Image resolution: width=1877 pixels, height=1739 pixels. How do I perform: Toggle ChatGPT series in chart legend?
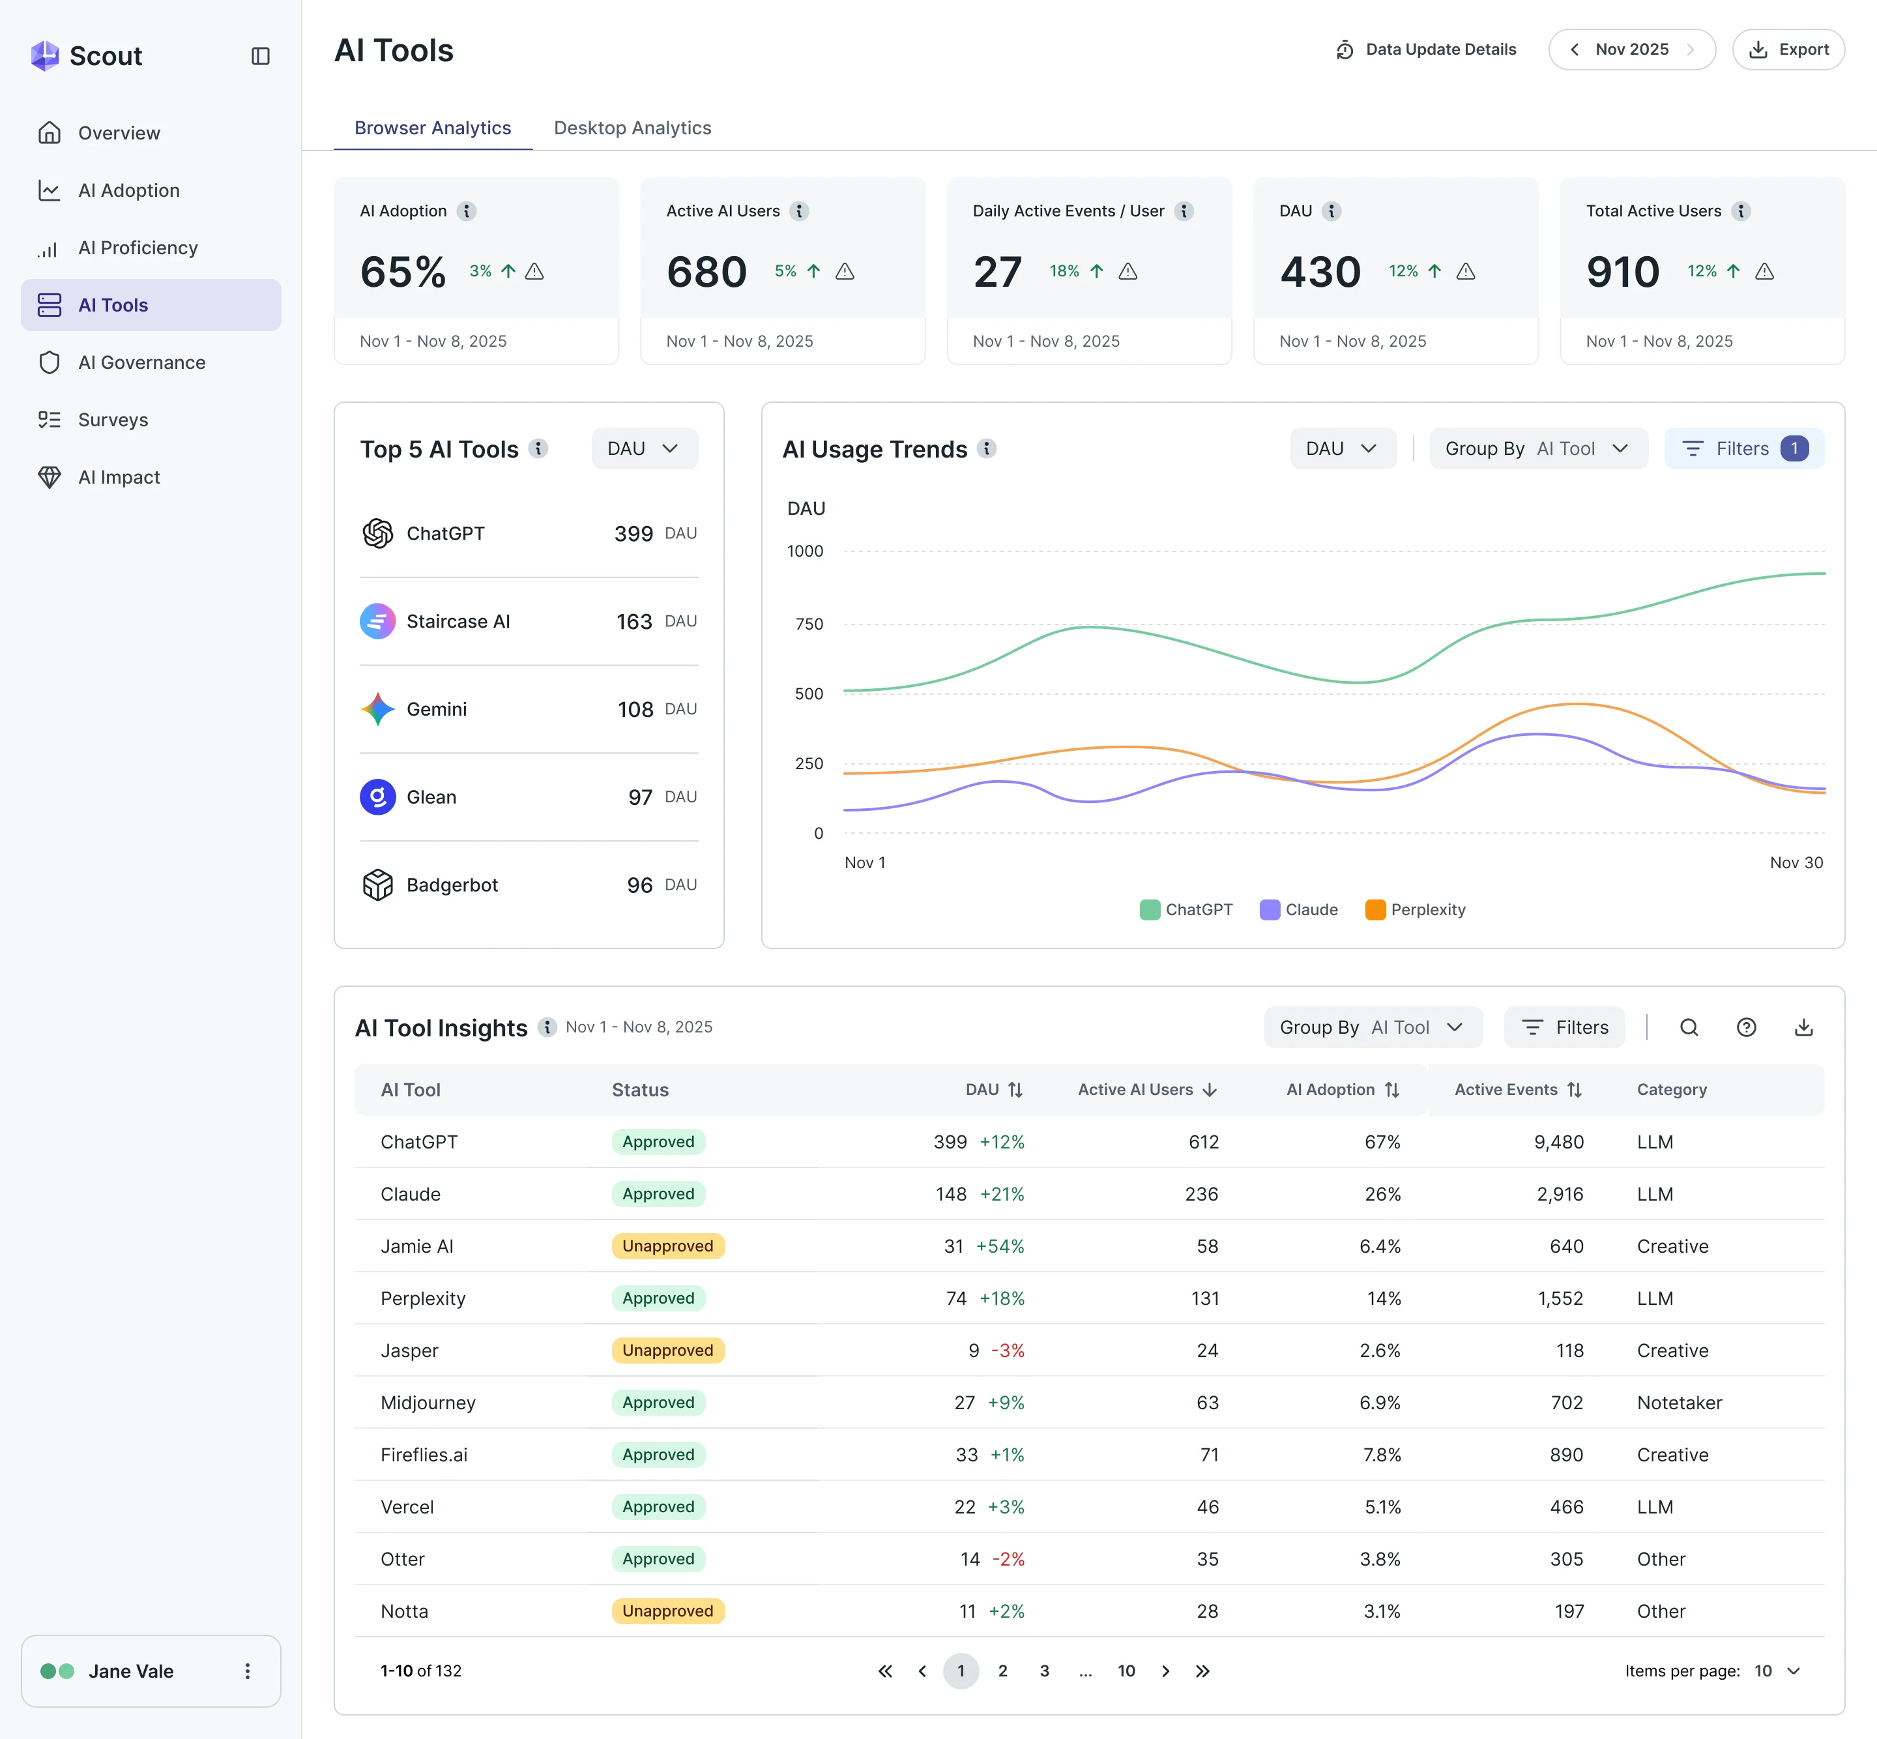tap(1186, 910)
